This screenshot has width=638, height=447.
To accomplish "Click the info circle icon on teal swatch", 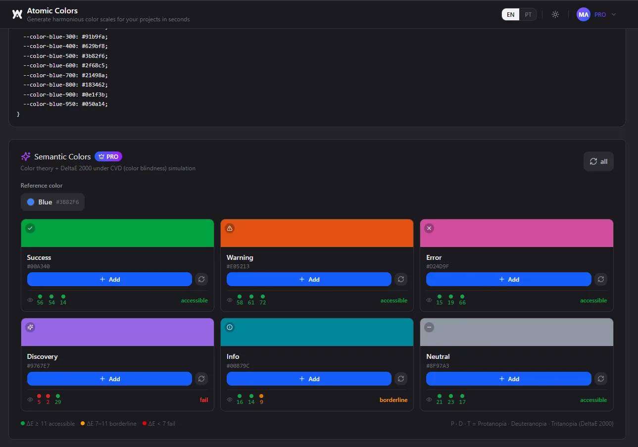I will tap(230, 327).
